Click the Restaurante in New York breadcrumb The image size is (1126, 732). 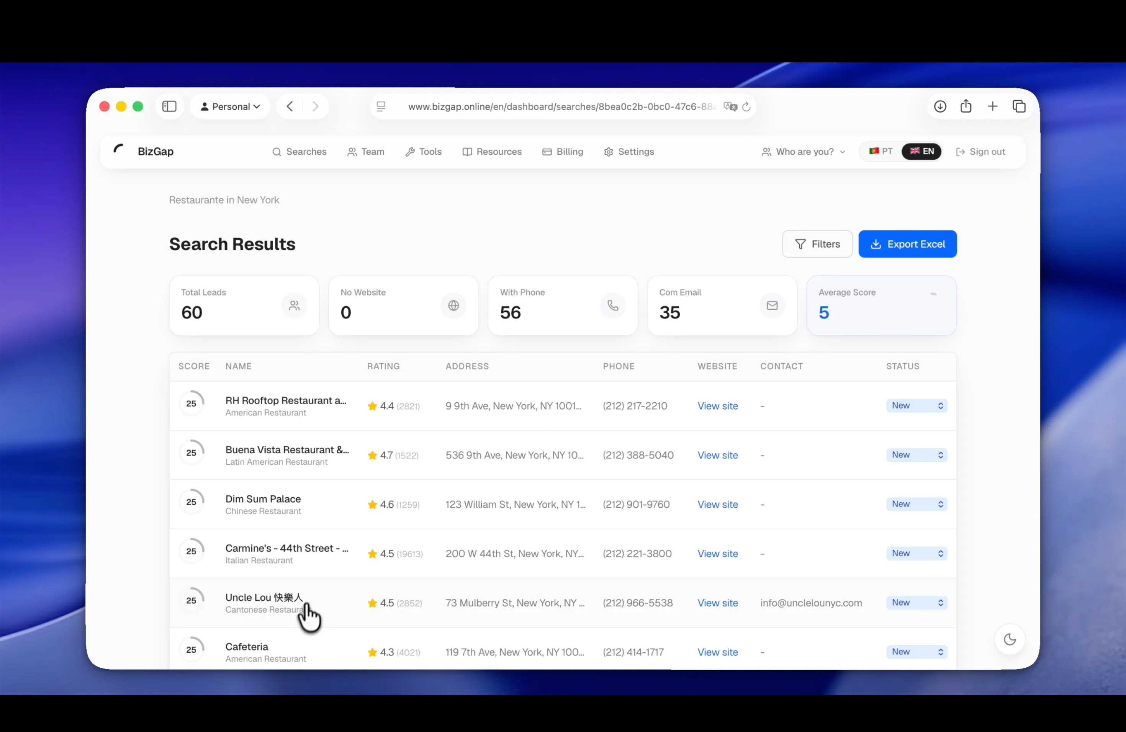(224, 200)
